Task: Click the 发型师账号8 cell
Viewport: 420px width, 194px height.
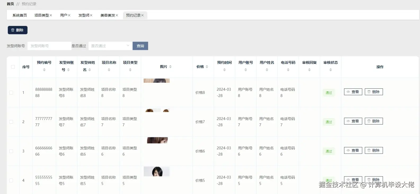Action: [x=66, y=93]
